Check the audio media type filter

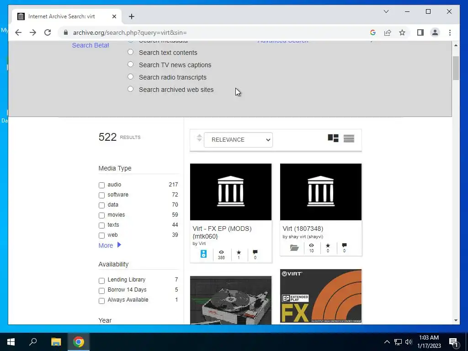coord(101,186)
